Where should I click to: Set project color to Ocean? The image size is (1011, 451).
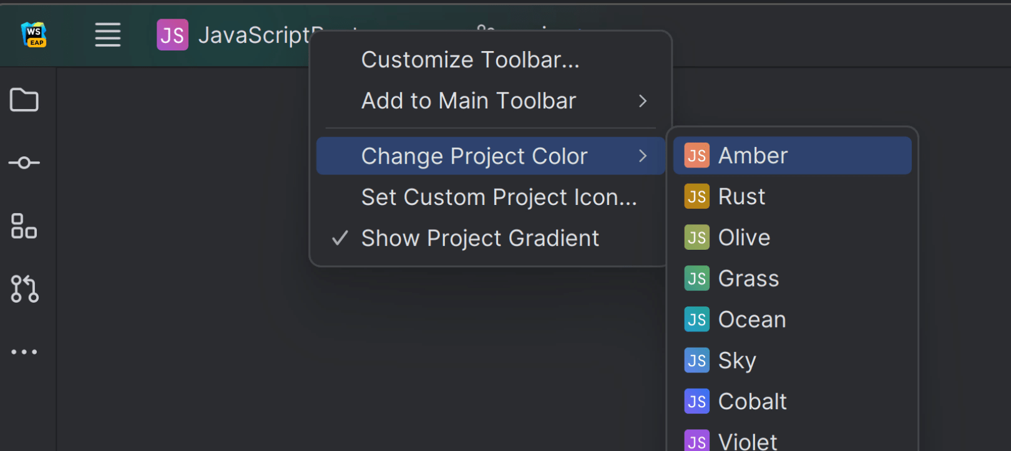pos(751,320)
